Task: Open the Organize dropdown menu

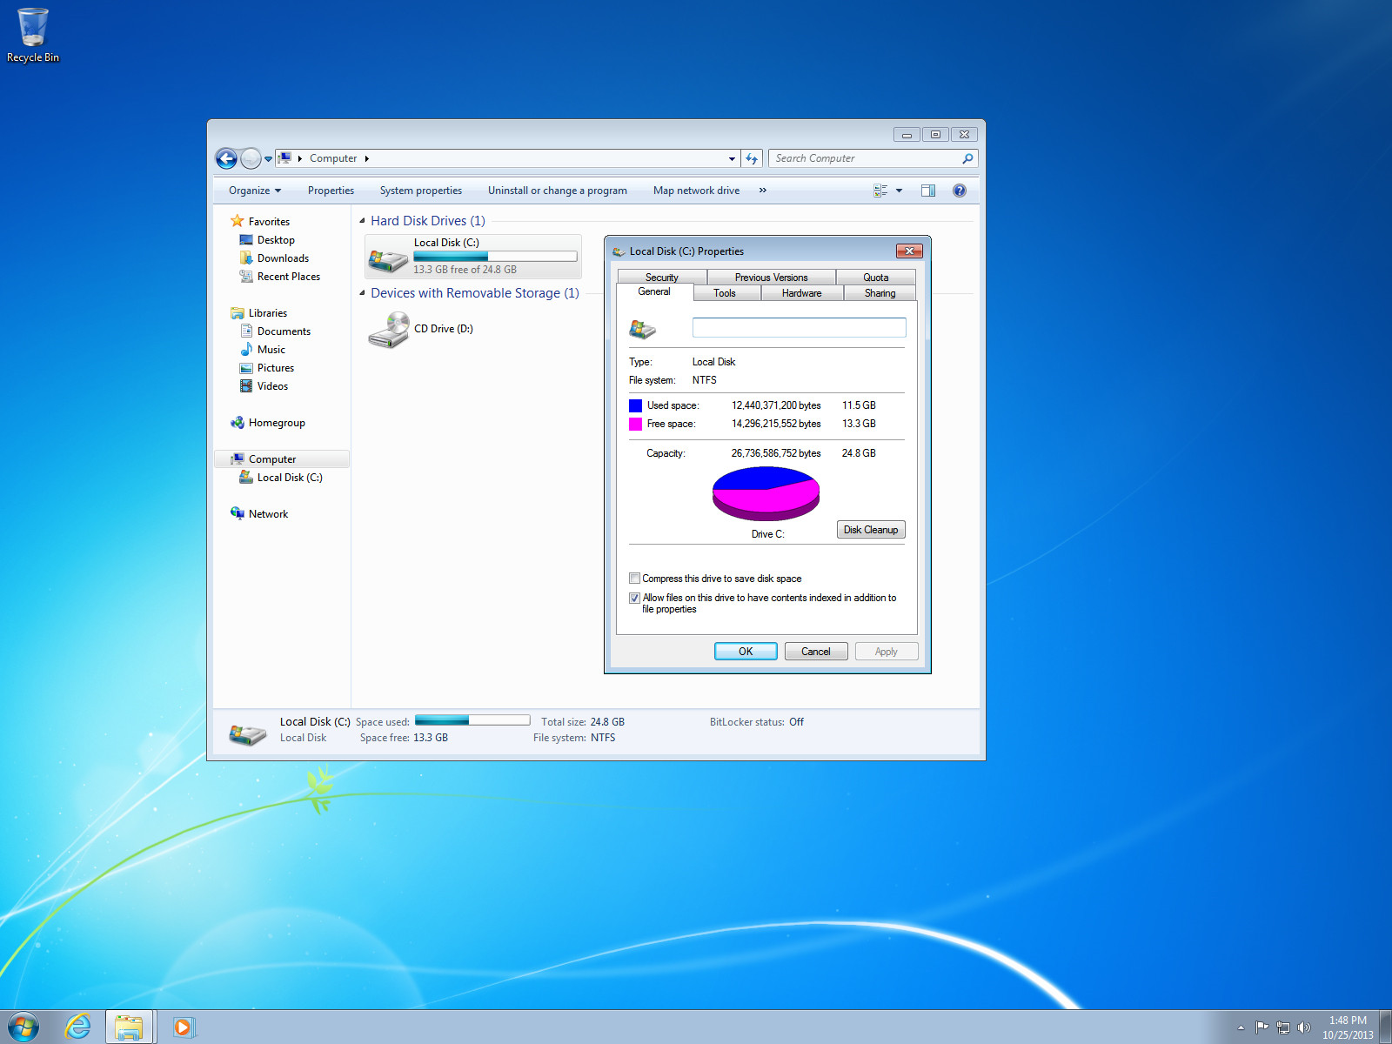Action: 254,191
